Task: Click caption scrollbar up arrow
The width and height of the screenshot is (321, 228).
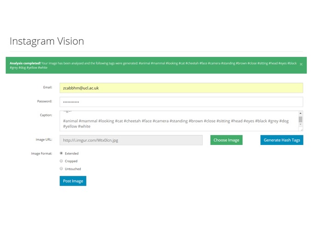Action: tap(301, 113)
